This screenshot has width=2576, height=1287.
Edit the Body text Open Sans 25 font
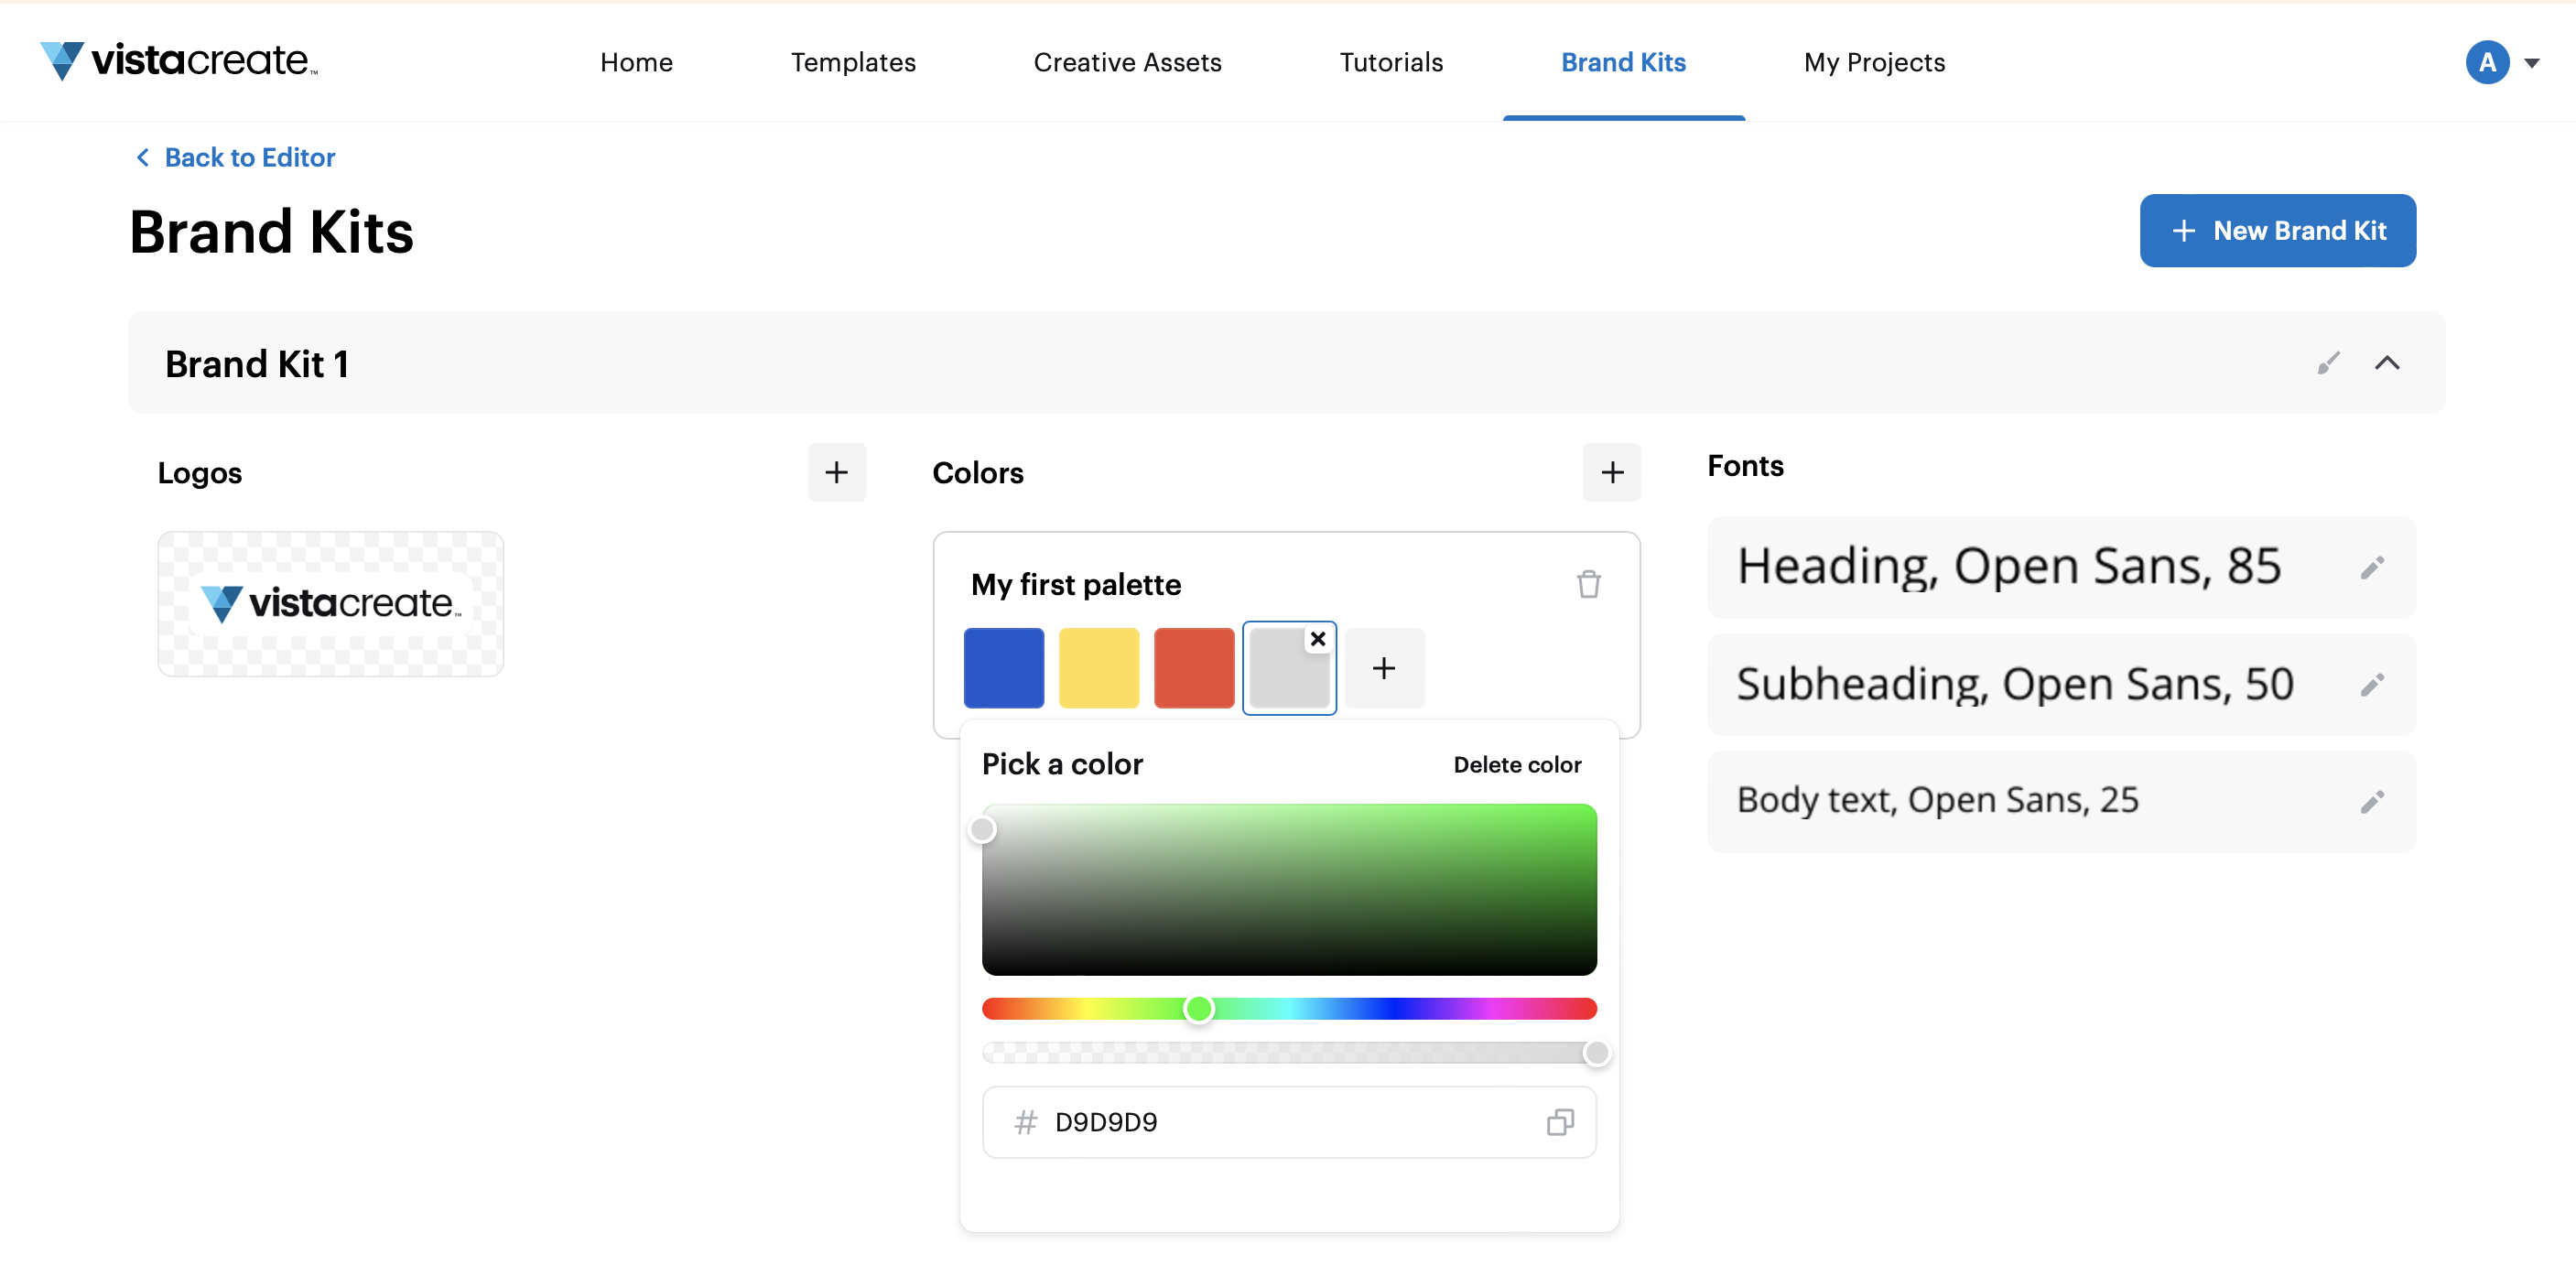point(2372,801)
